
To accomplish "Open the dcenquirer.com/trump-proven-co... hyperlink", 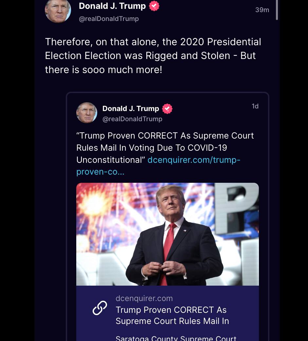I will click(x=194, y=160).
